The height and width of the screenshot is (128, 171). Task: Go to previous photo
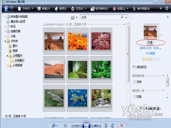77,126
